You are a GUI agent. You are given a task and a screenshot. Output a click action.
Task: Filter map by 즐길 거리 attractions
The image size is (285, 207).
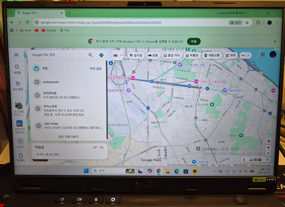[x=172, y=55]
